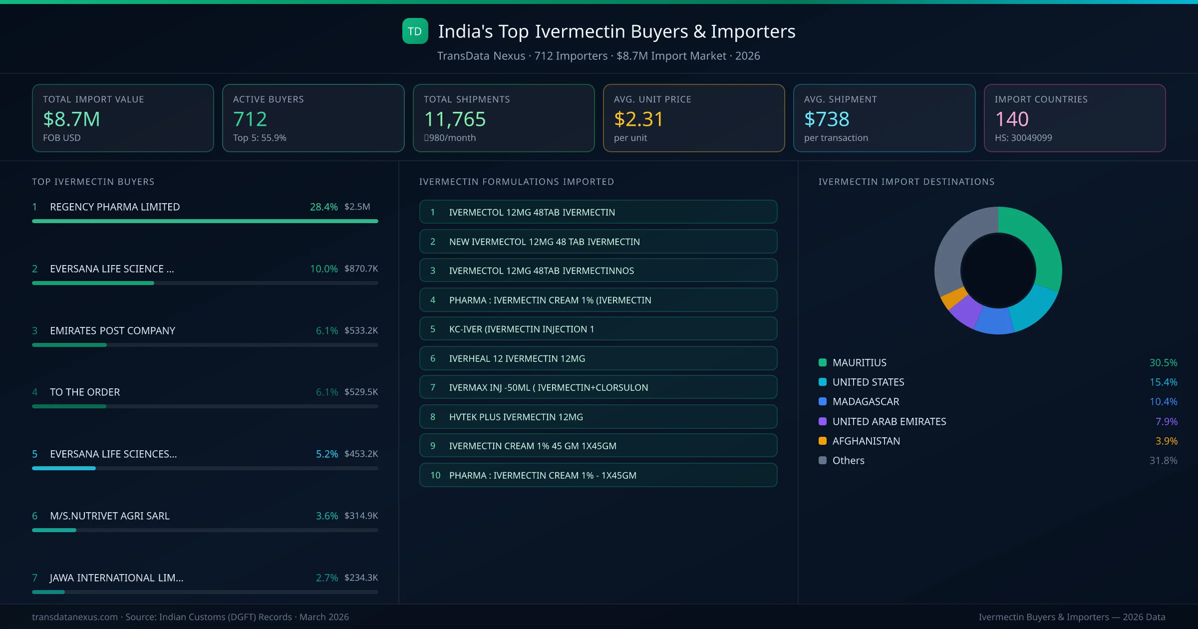
Task: Select the Afghanistan legend marker
Action: coord(822,441)
